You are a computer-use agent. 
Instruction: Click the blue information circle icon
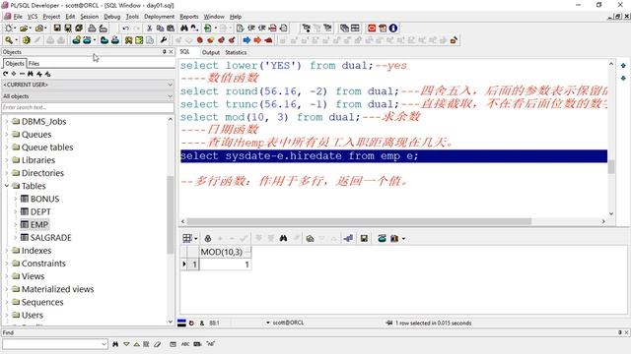[x=393, y=29]
